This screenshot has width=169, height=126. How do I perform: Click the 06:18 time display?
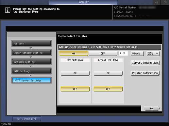(8, 124)
